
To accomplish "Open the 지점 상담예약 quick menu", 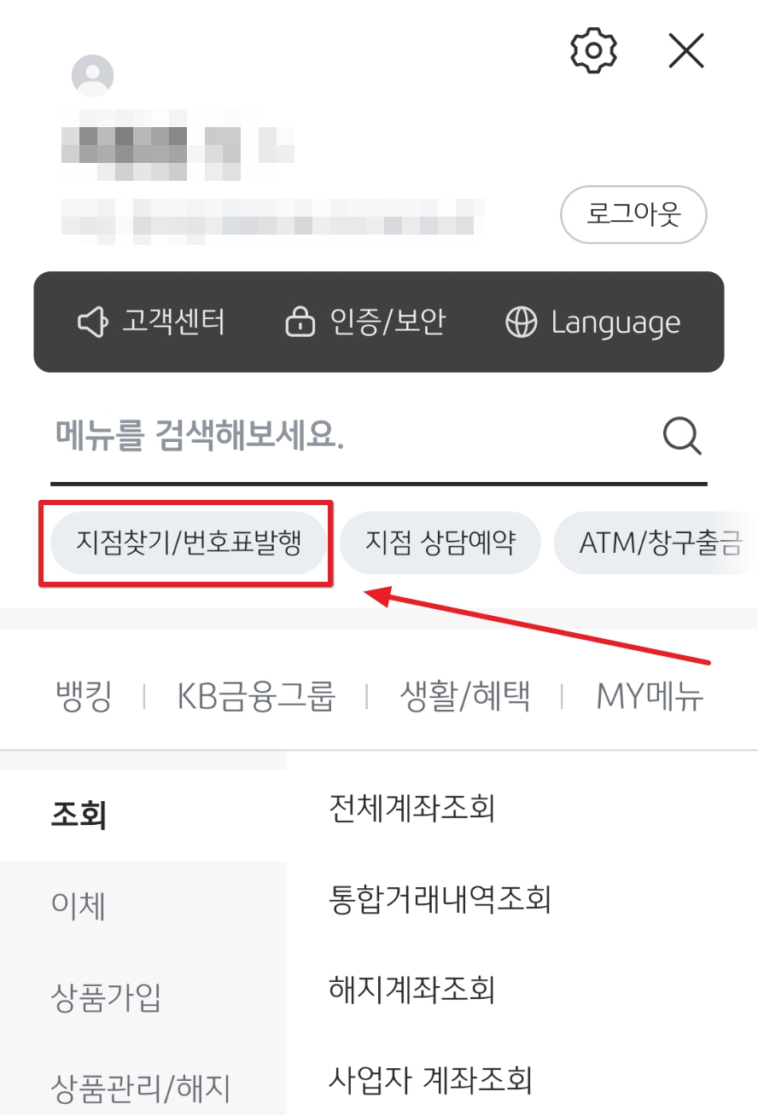I will click(x=440, y=541).
